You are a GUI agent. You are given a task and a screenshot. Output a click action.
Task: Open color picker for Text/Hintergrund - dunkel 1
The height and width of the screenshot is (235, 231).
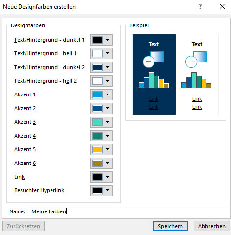102,40
